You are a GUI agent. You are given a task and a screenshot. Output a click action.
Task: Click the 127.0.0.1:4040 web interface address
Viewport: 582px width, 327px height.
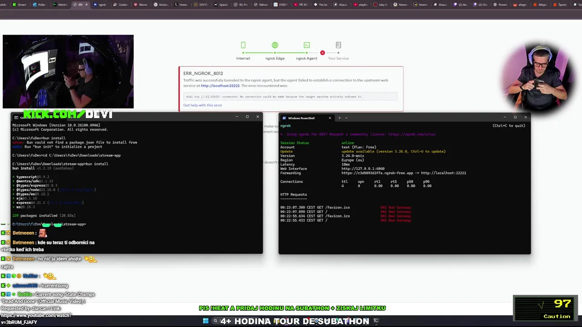click(x=363, y=168)
